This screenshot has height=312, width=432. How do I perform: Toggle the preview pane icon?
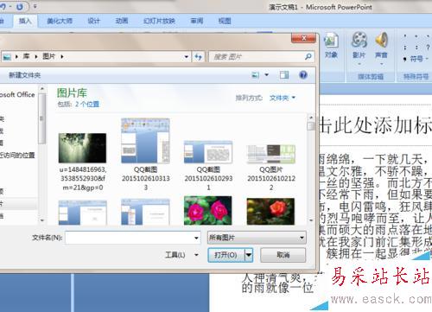point(284,75)
